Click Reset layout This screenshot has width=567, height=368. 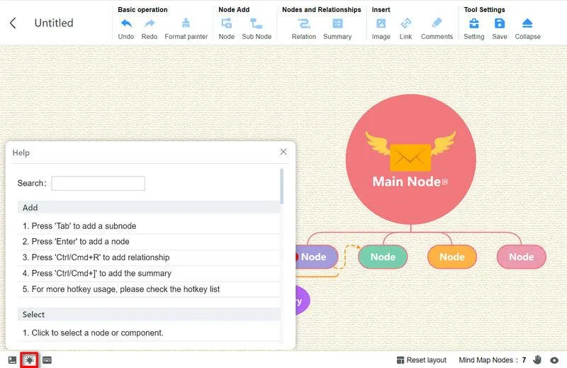[422, 360]
